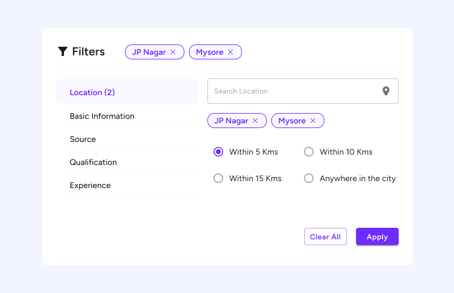Open the Source filter category
The width and height of the screenshot is (454, 293).
83,139
